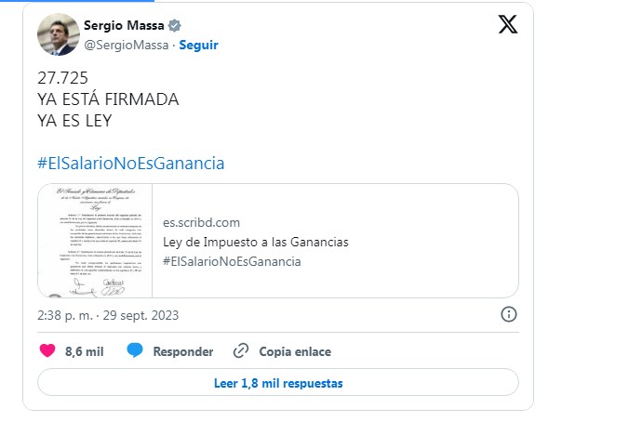Screen dimensions: 642x422
Task: Open the #ElSalarioNoEsGanancia hashtag in tweet text
Action: [x=131, y=164]
